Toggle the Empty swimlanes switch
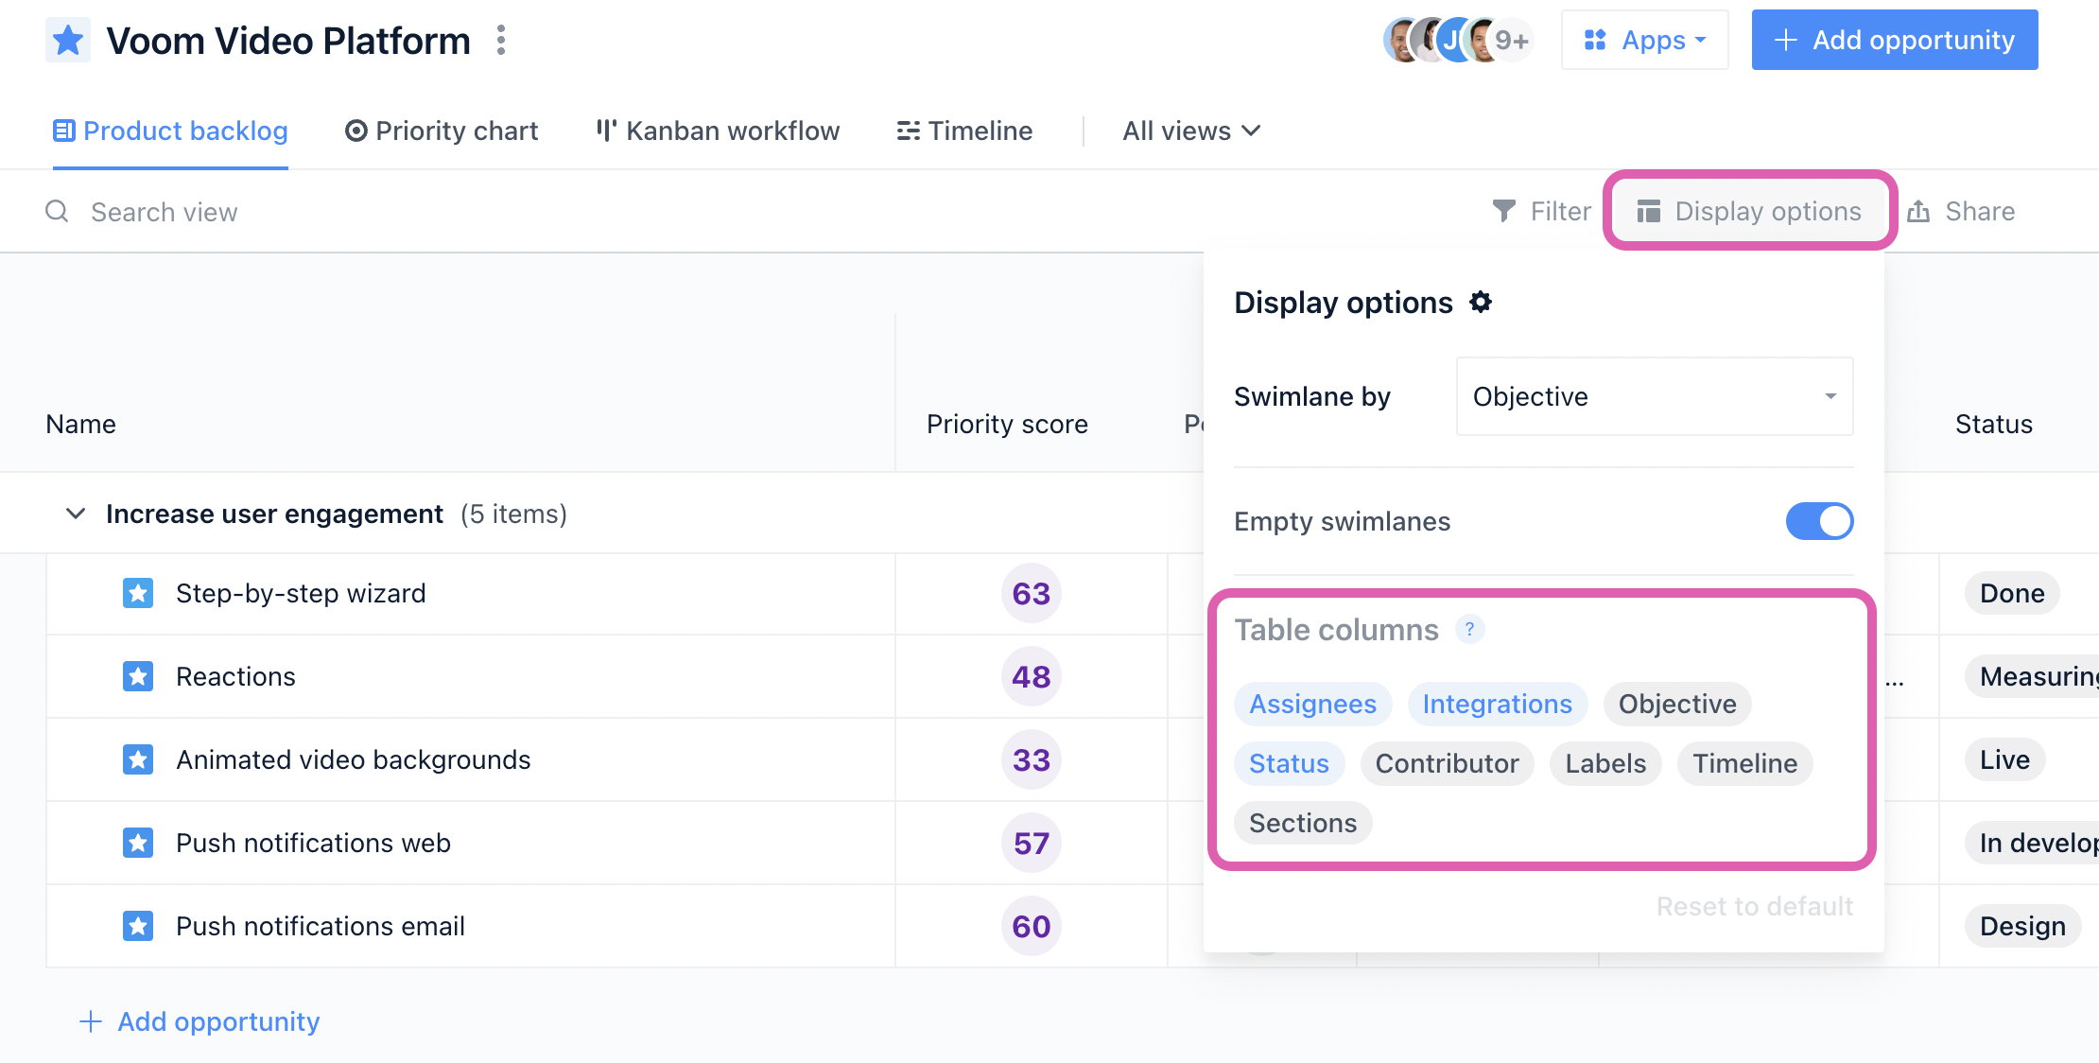The height and width of the screenshot is (1063, 2099). click(1819, 521)
